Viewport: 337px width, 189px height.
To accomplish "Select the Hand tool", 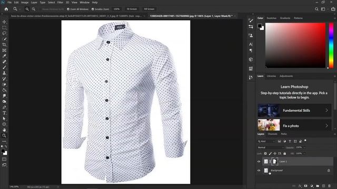I will click(4, 130).
